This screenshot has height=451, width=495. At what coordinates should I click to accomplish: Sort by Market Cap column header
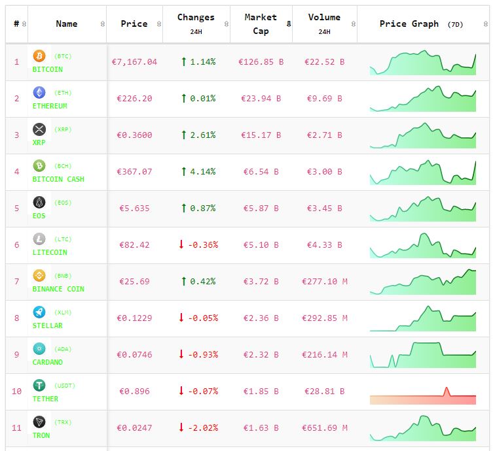[261, 24]
